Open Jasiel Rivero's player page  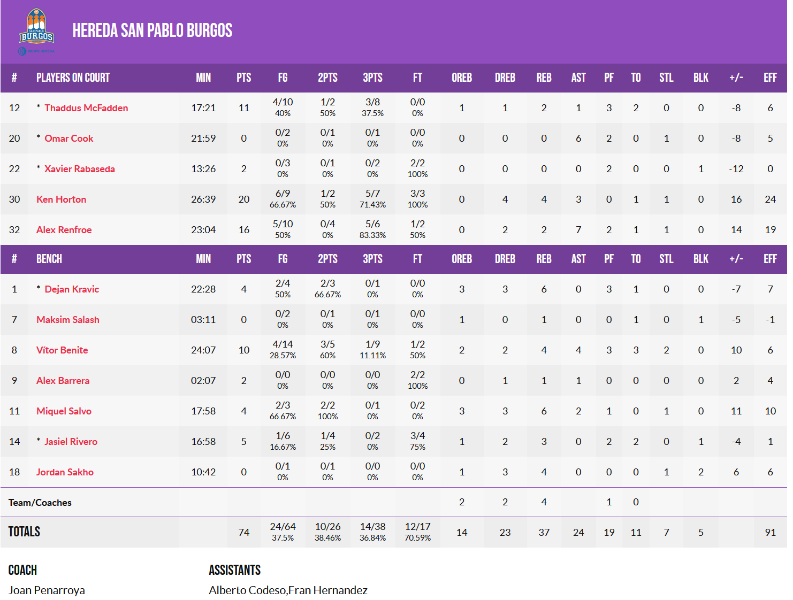[71, 442]
